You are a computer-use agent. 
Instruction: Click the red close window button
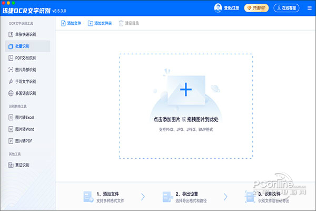(4, 3)
